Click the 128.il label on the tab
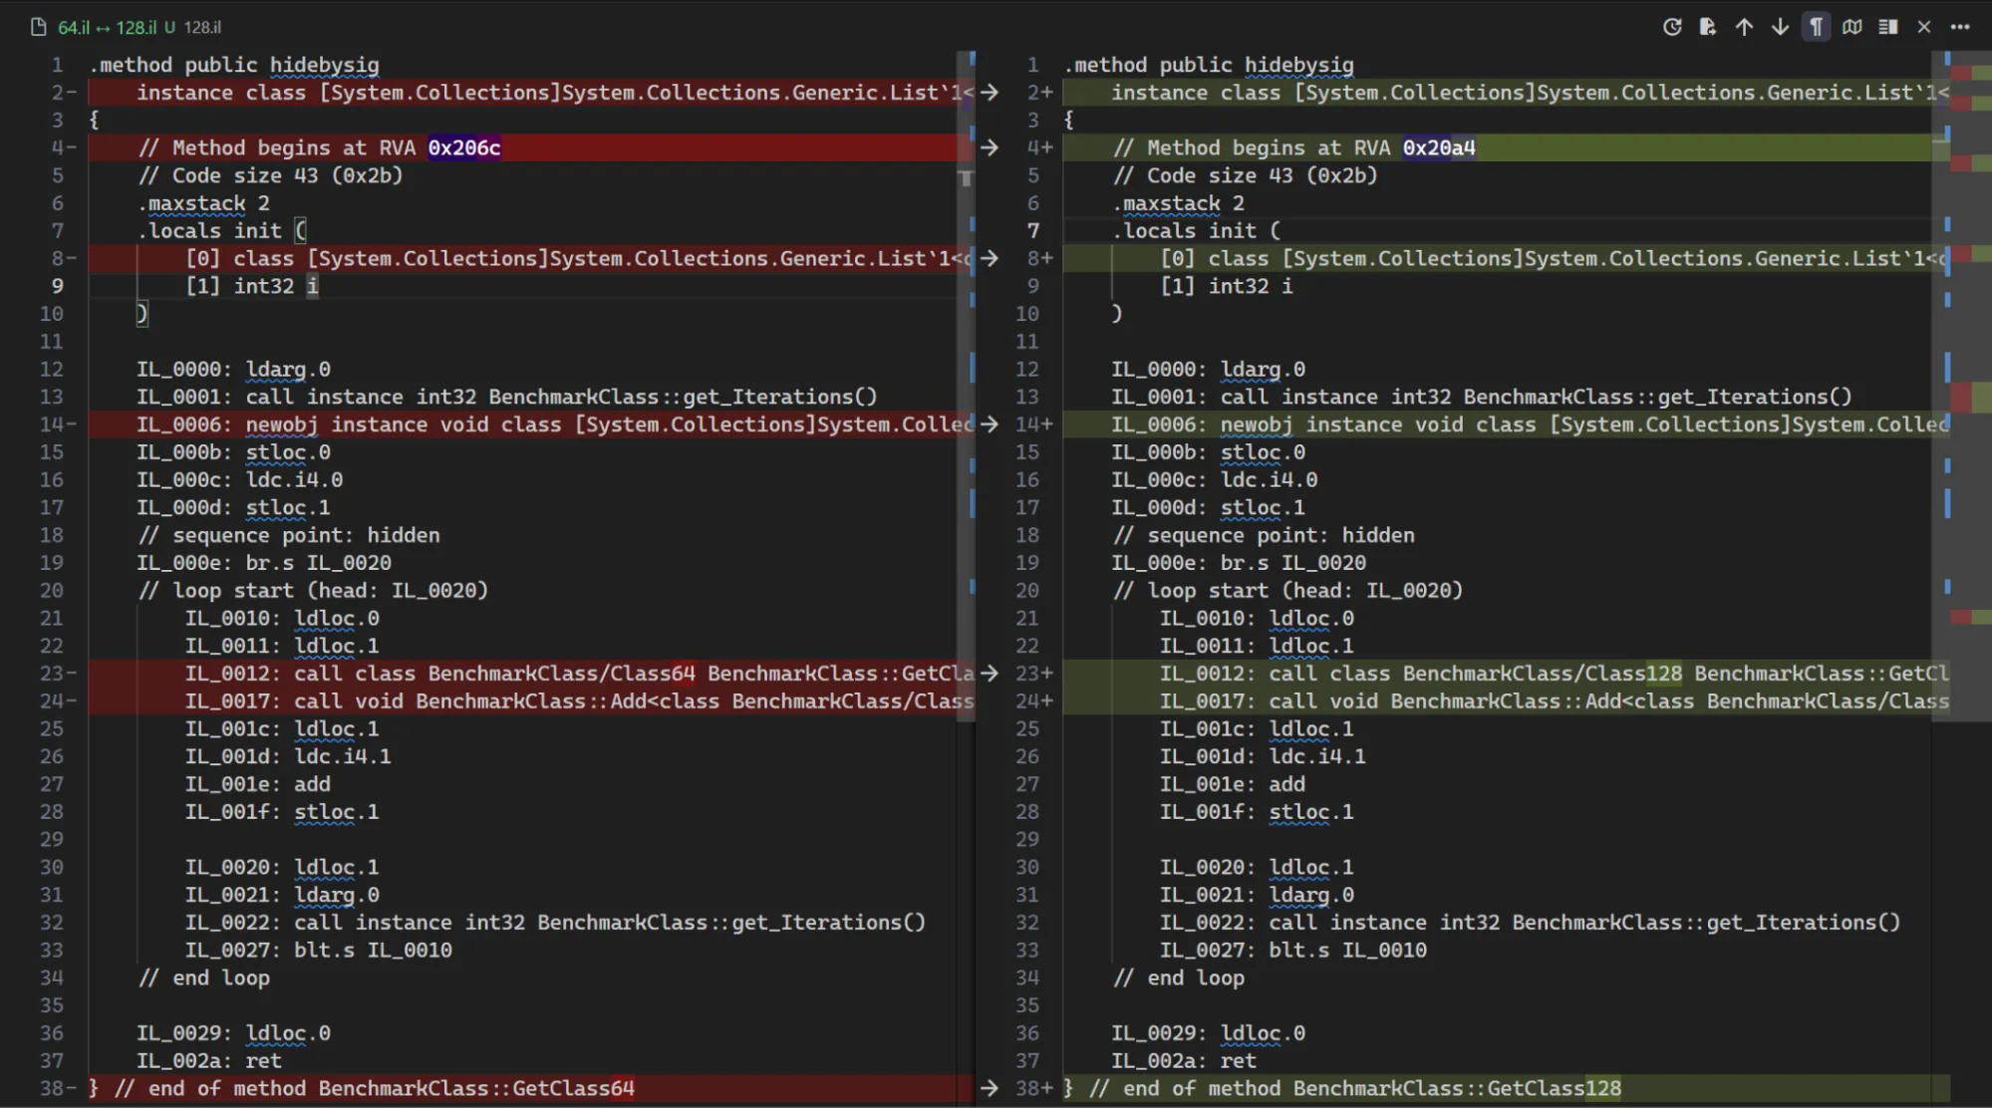Image resolution: width=1992 pixels, height=1108 pixels. 201,27
